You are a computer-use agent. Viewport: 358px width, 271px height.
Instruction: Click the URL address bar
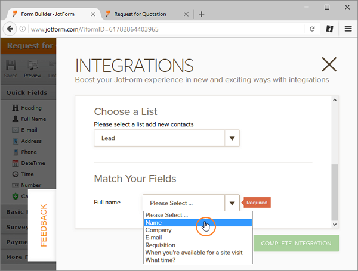click(x=161, y=28)
